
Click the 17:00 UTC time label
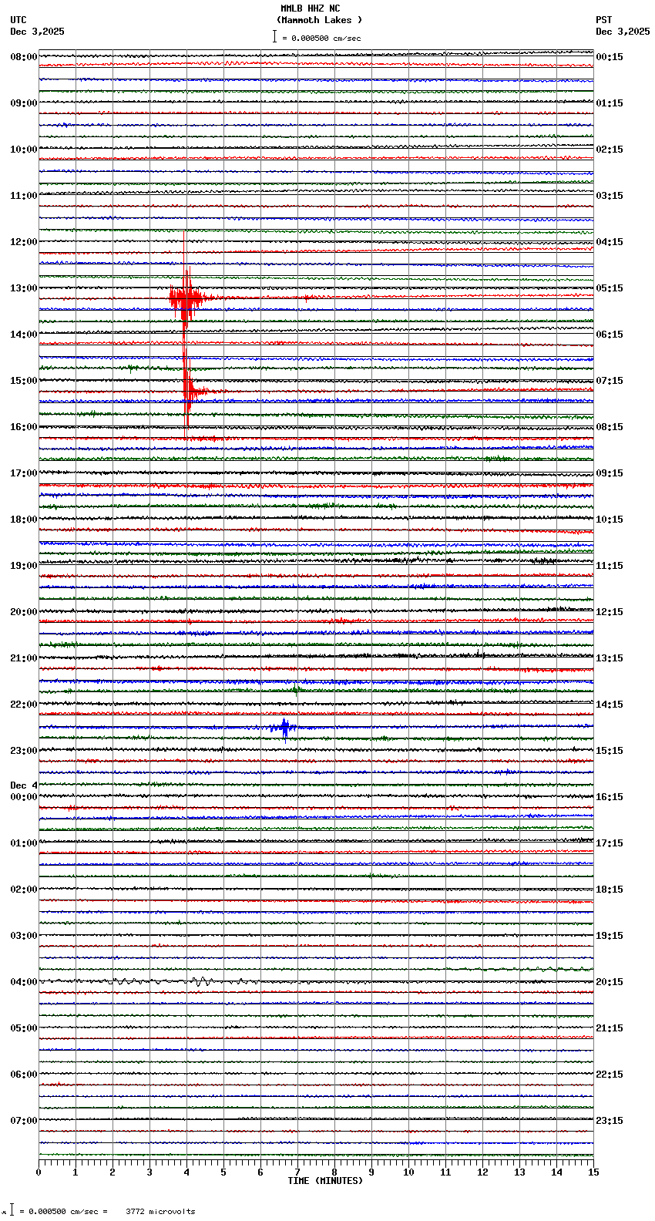pyautogui.click(x=23, y=473)
